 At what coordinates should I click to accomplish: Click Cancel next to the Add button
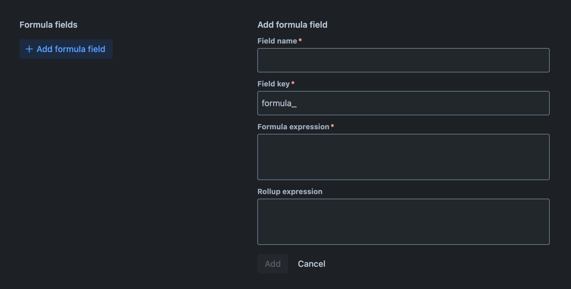point(311,264)
